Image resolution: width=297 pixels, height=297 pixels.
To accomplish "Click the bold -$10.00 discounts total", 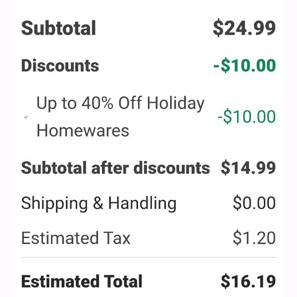I will (x=245, y=65).
